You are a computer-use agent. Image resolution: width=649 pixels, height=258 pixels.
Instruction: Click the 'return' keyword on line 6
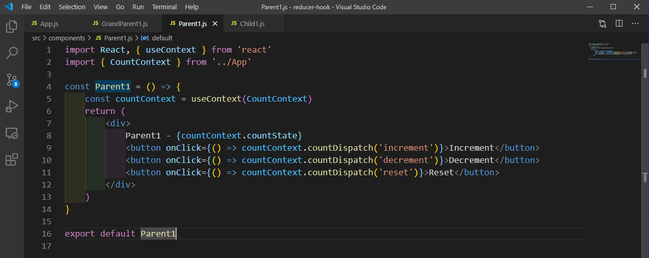point(100,111)
